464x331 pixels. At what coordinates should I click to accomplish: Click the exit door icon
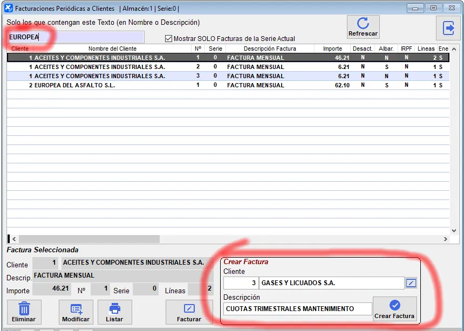coord(448,28)
